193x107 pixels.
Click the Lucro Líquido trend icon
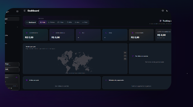coord(53,33)
